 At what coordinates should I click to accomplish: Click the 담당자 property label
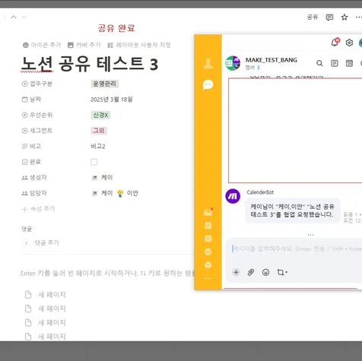(34, 193)
